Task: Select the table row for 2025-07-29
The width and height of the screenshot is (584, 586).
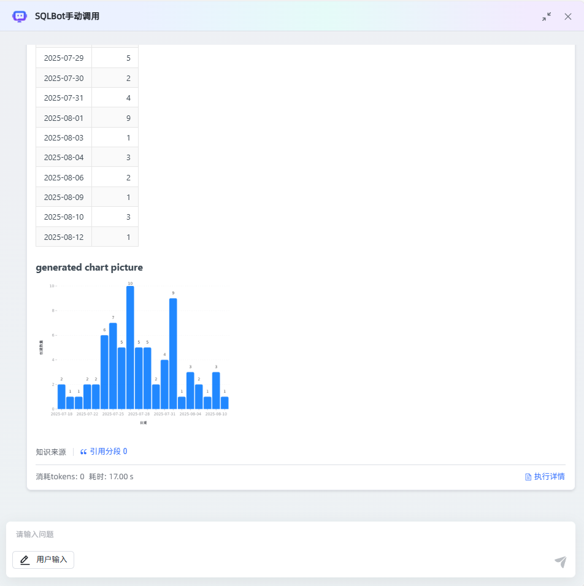Action: pyautogui.click(x=86, y=57)
